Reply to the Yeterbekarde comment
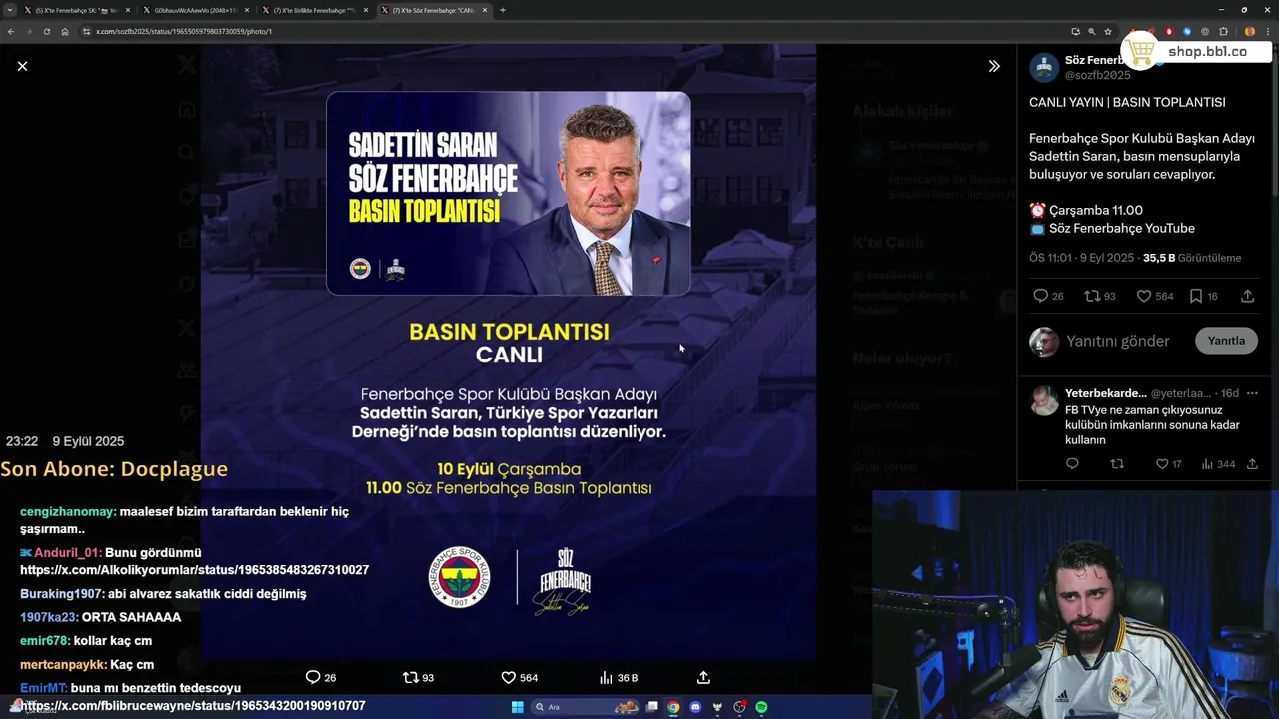The height and width of the screenshot is (719, 1279). pyautogui.click(x=1072, y=464)
